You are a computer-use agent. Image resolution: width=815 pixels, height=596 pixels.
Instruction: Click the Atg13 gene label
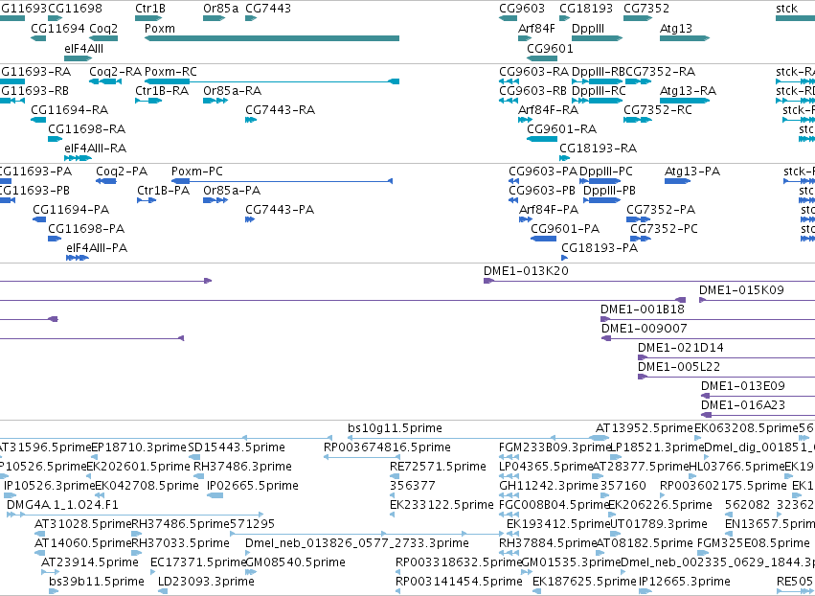coord(676,28)
